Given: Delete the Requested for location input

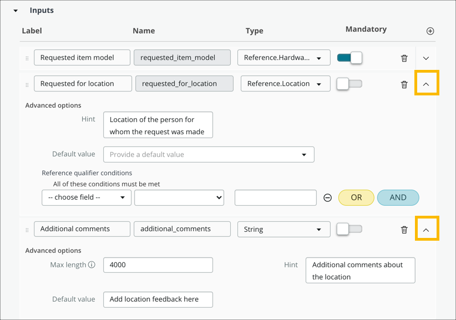Looking at the screenshot, I should 404,85.
